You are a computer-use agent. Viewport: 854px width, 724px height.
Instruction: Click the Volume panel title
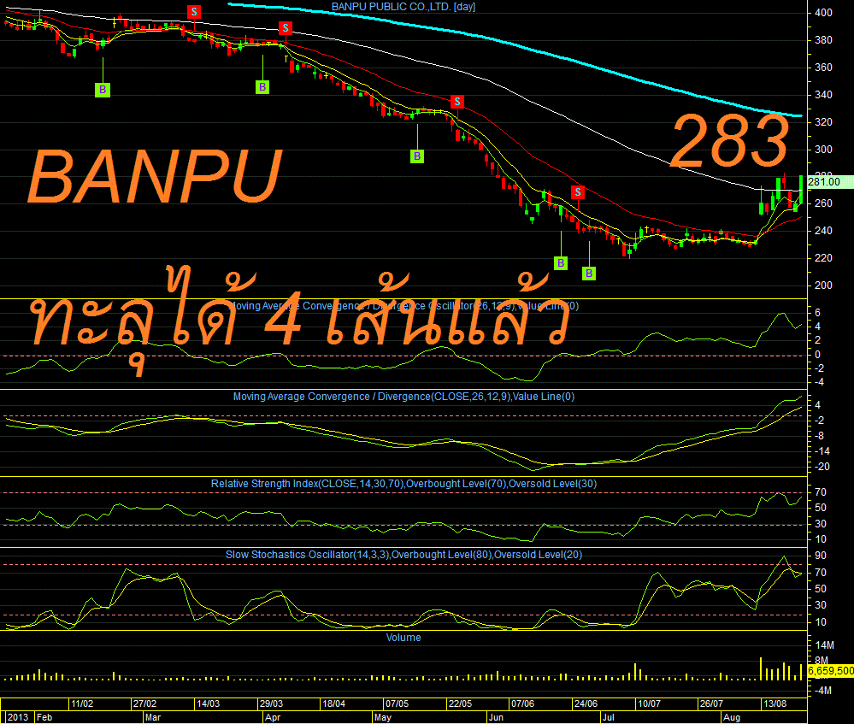(x=403, y=638)
